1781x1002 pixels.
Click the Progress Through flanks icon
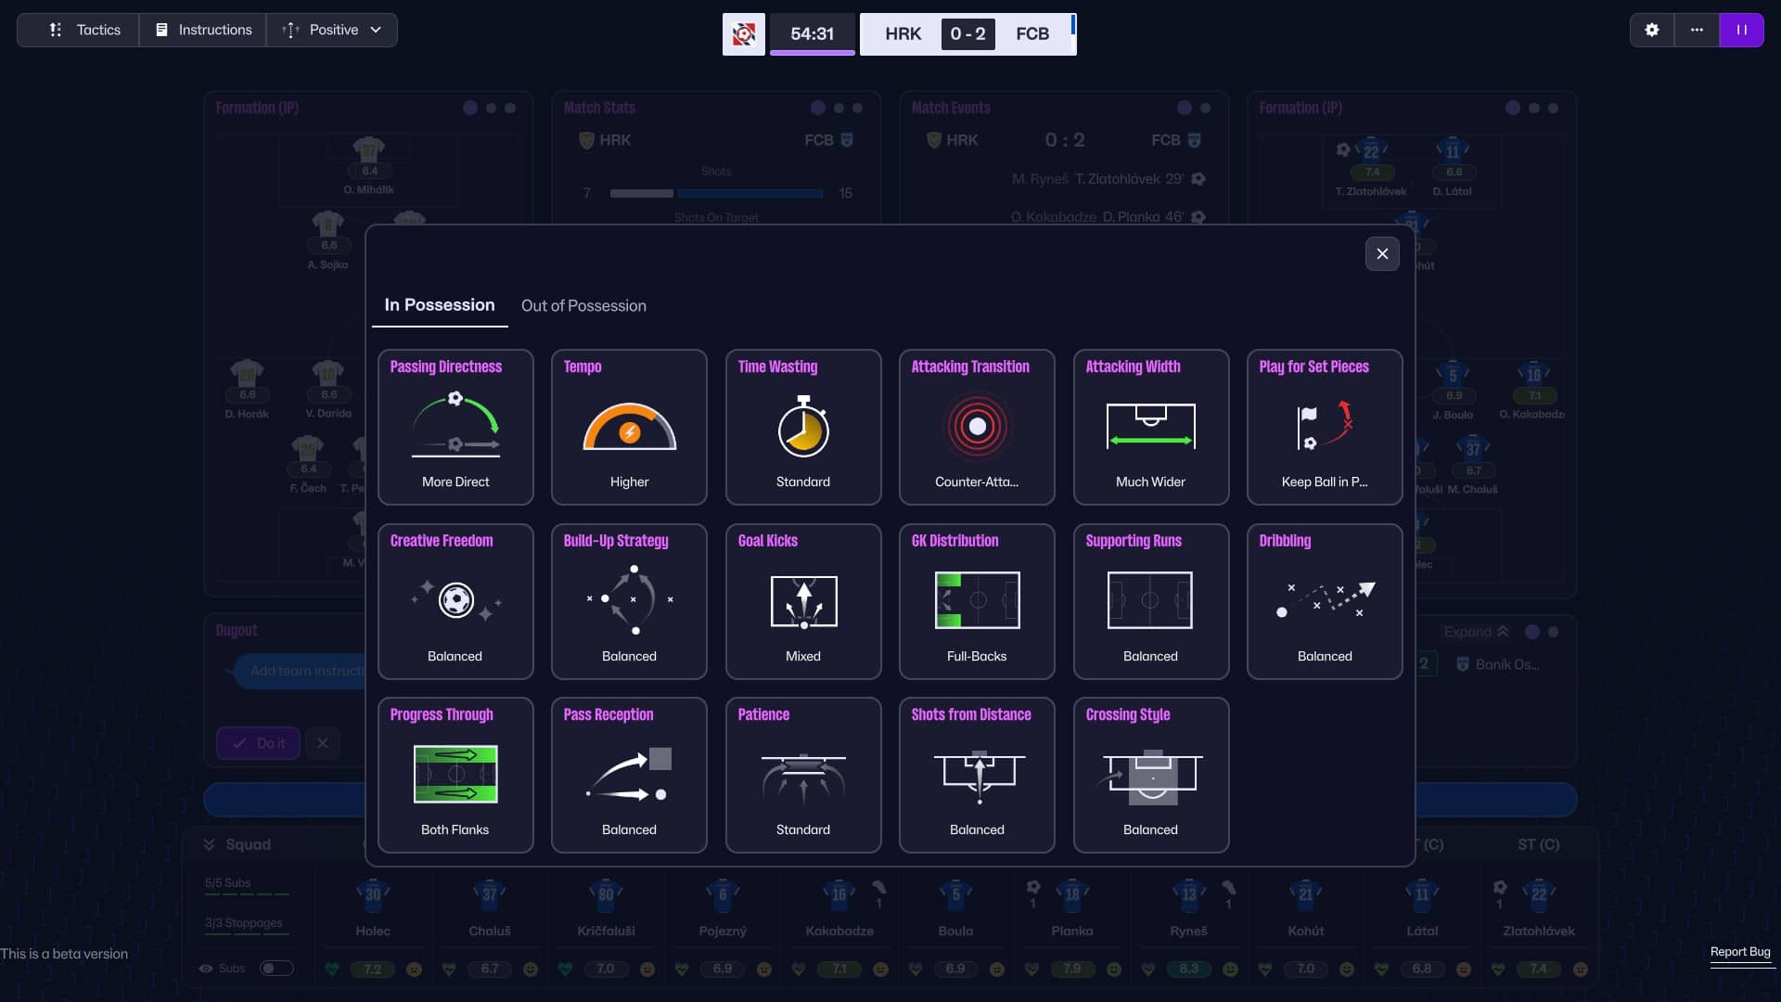click(x=455, y=774)
